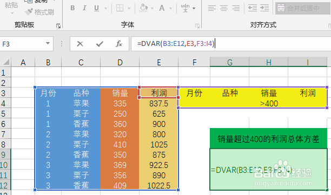Open font color dropdown arrow
This screenshot has width=331, height=195.
(170, 9)
